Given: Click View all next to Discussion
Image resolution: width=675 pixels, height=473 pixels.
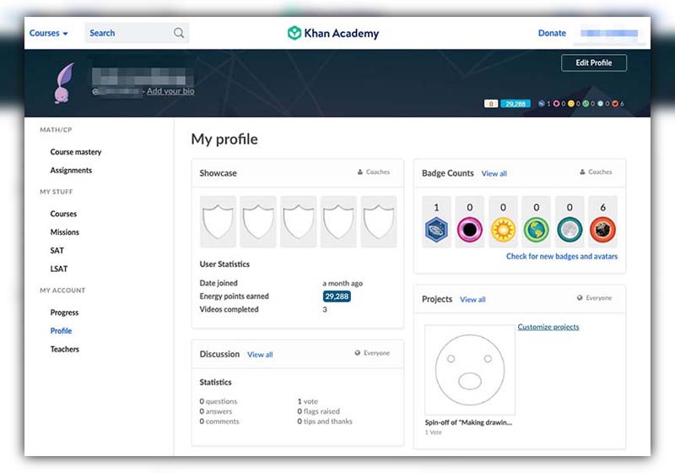Looking at the screenshot, I should (x=260, y=355).
